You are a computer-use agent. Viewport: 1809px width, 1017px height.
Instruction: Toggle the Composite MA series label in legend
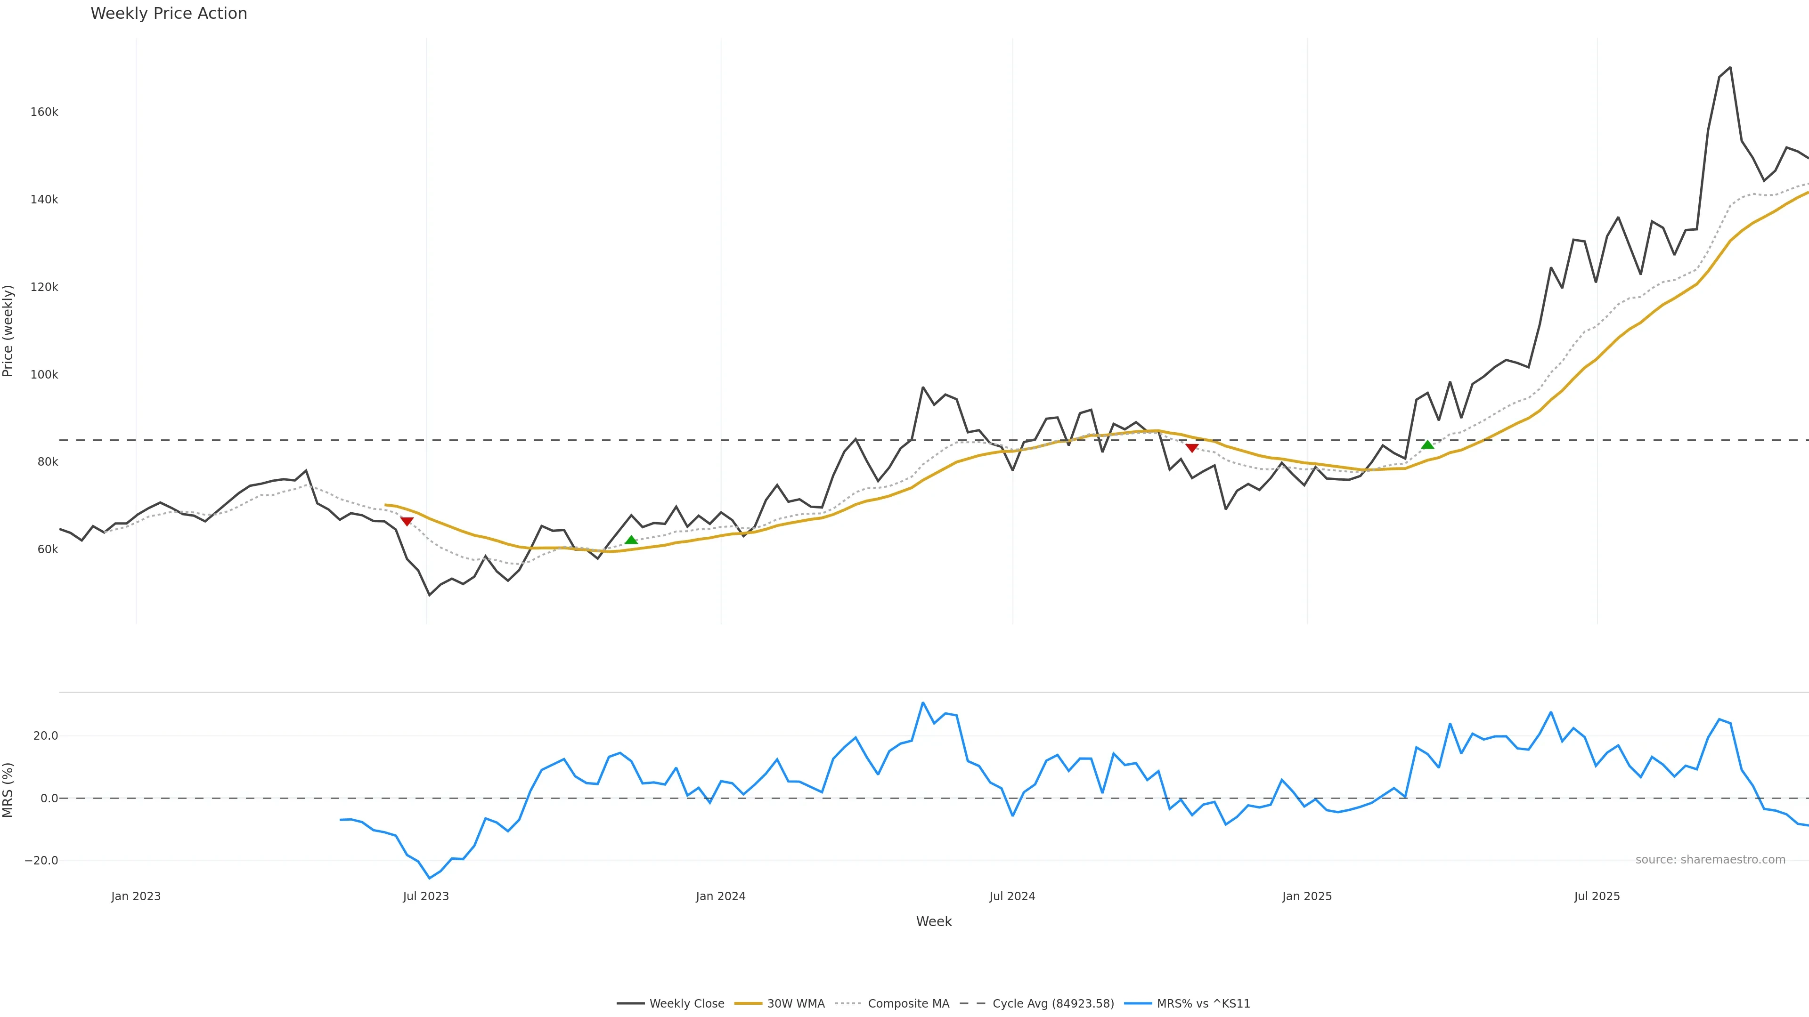(x=908, y=1004)
